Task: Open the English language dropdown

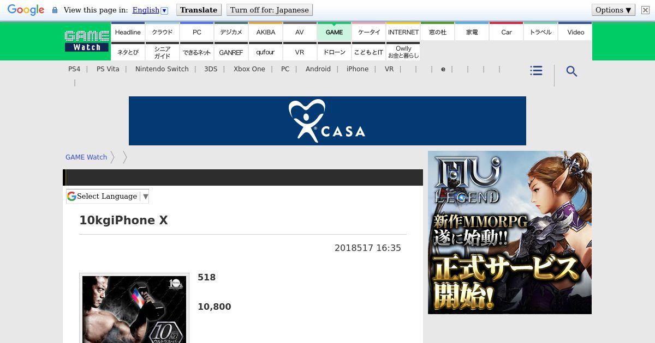Action: 150,10
